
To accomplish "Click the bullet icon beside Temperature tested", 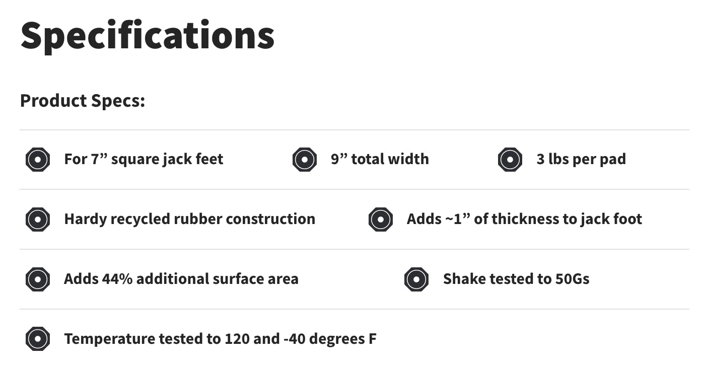I will (38, 339).
